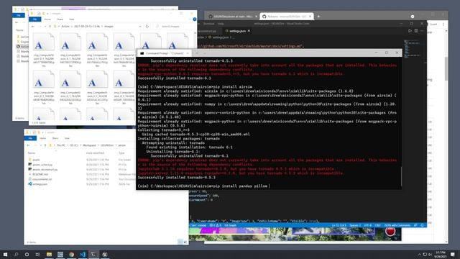Click This PC in airsim Explorer breadcrumb
The image size is (460, 259).
point(60,145)
